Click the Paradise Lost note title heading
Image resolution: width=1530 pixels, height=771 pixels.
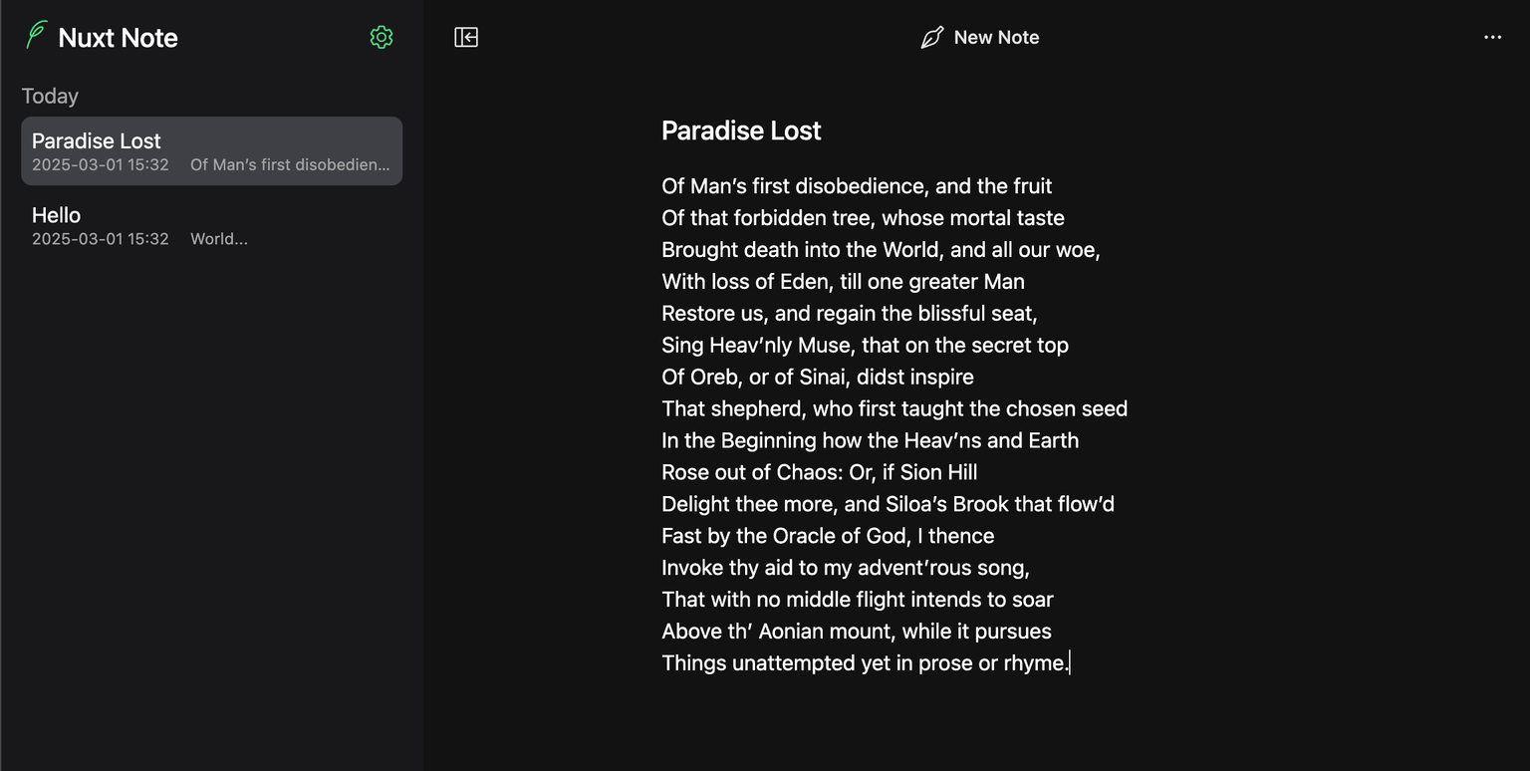click(x=741, y=130)
